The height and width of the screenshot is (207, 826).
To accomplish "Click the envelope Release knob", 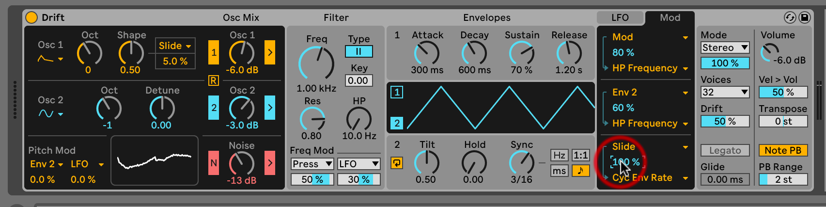I will coord(569,53).
